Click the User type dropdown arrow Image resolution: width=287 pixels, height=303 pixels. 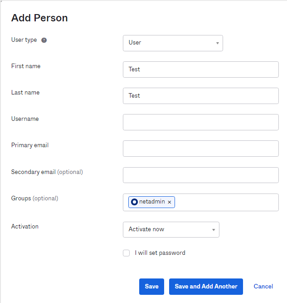[x=217, y=43]
